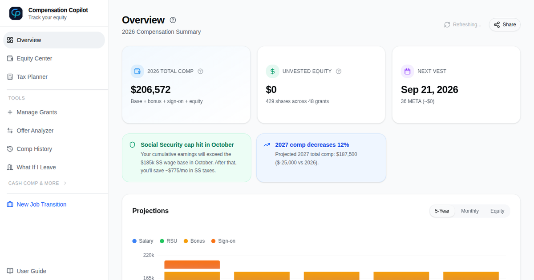Click the dollar icon on Unvested Equity card

pyautogui.click(x=273, y=71)
